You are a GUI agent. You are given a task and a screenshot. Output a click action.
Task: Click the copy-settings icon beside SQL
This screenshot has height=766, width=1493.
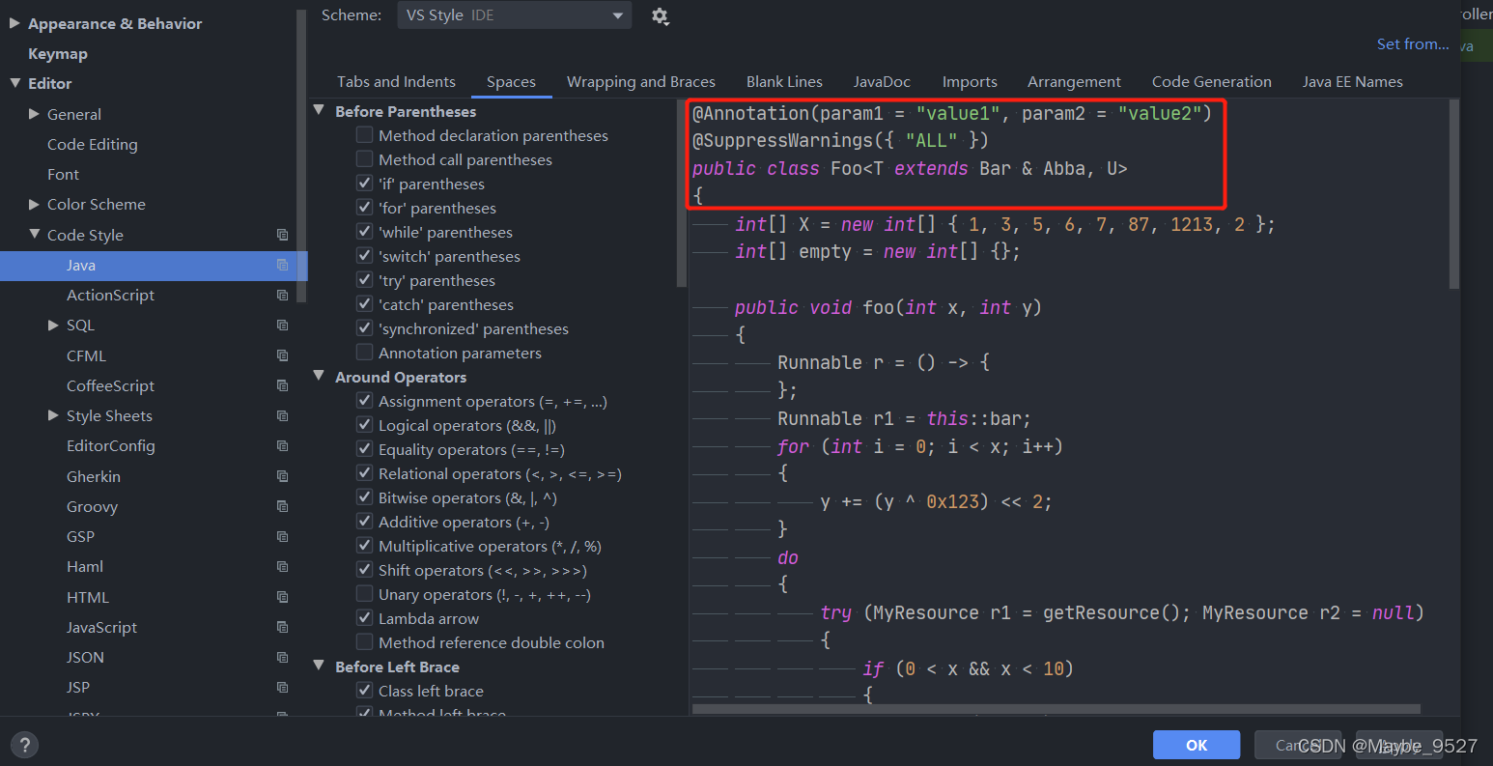[x=282, y=325]
